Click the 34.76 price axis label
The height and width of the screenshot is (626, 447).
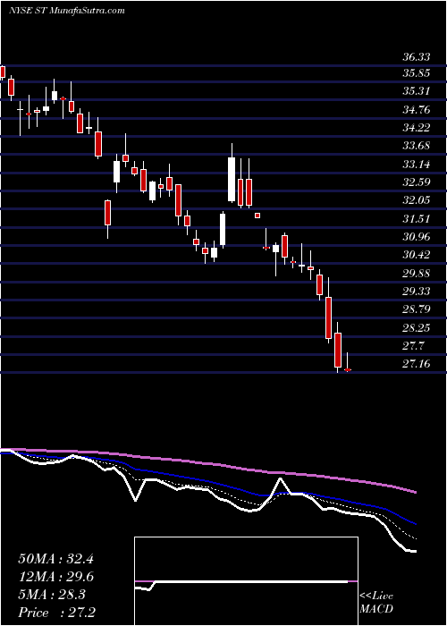point(417,110)
